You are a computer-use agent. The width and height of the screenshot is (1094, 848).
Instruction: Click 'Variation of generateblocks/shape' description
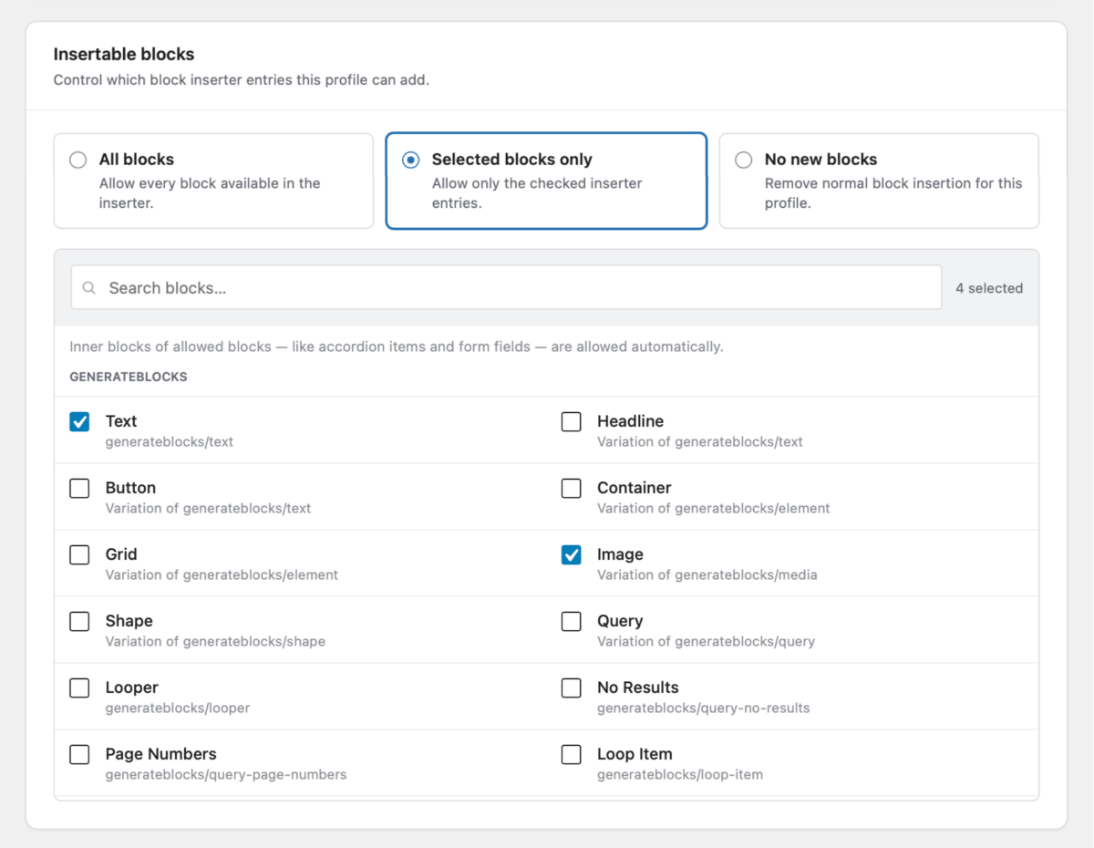tap(215, 642)
